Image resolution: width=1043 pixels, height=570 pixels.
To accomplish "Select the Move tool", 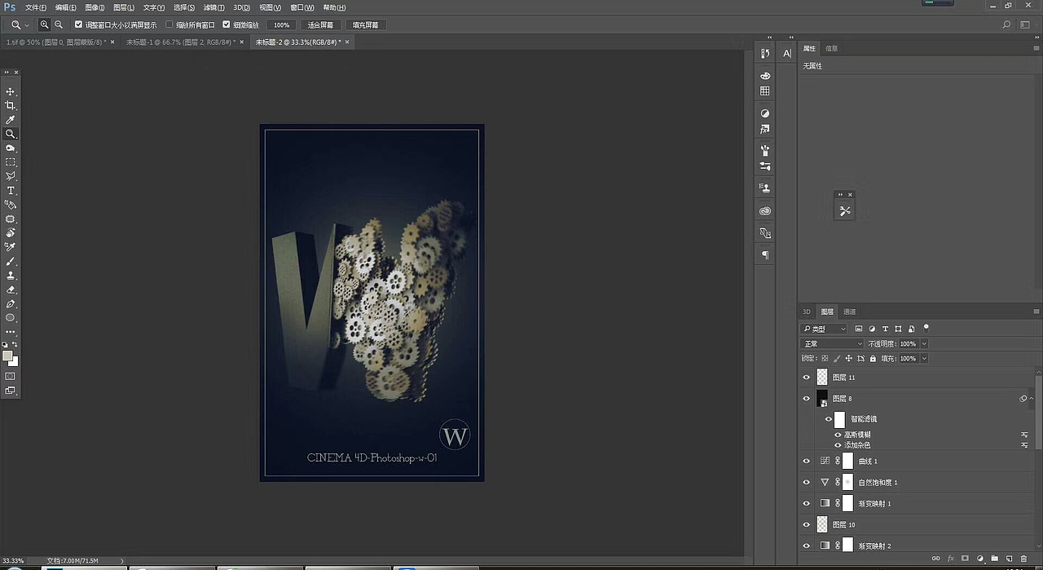I will tap(11, 92).
